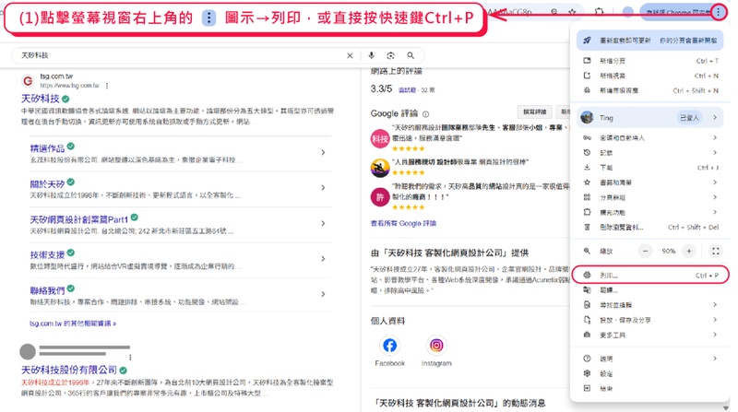Expand the 記錄 history submenu chevron
This screenshot has height=412, width=738.
(715, 152)
